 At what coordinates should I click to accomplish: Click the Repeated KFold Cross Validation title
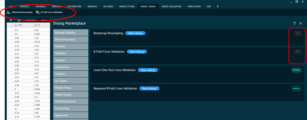[x=115, y=88]
